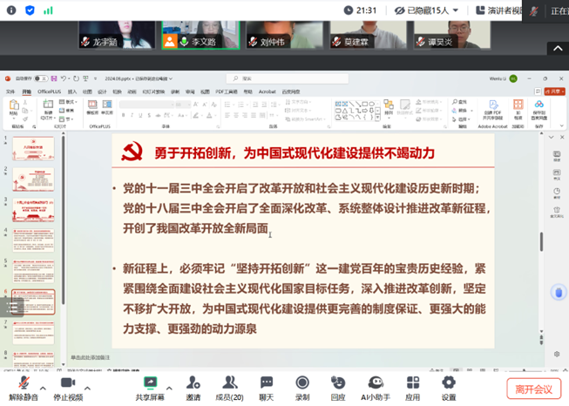Open the 成员(20) members list
This screenshot has height=406, width=569.
tap(229, 384)
